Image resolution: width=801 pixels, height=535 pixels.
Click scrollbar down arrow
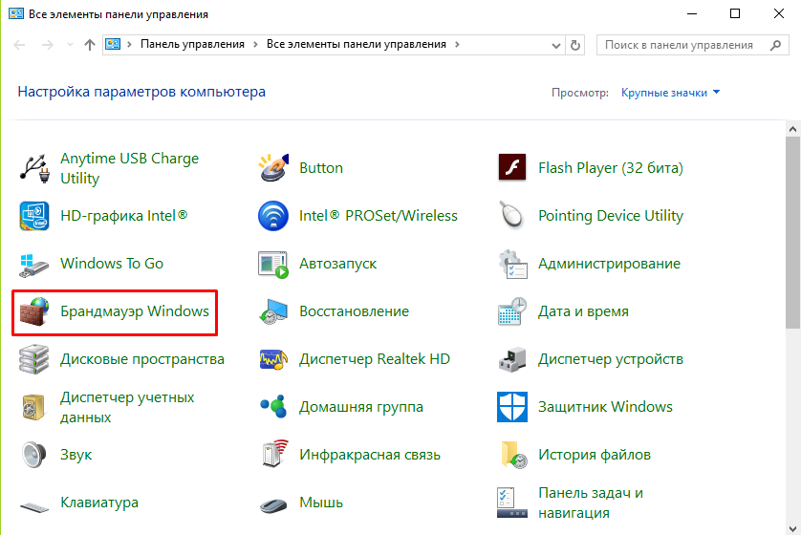(x=792, y=528)
